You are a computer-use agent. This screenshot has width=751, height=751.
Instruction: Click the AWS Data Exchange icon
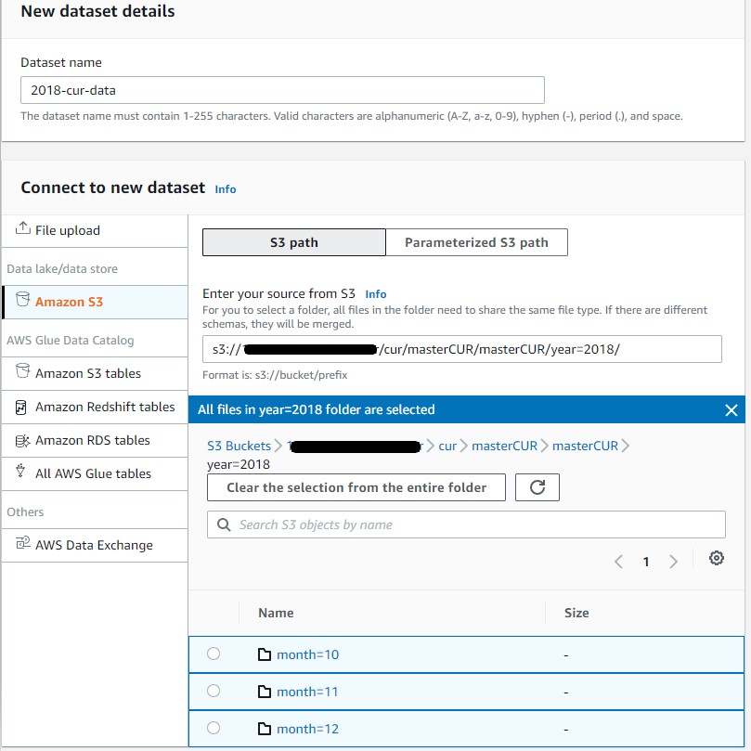[22, 543]
